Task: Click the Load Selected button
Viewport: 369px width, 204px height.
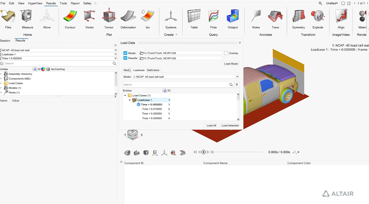Action: [x=230, y=125]
